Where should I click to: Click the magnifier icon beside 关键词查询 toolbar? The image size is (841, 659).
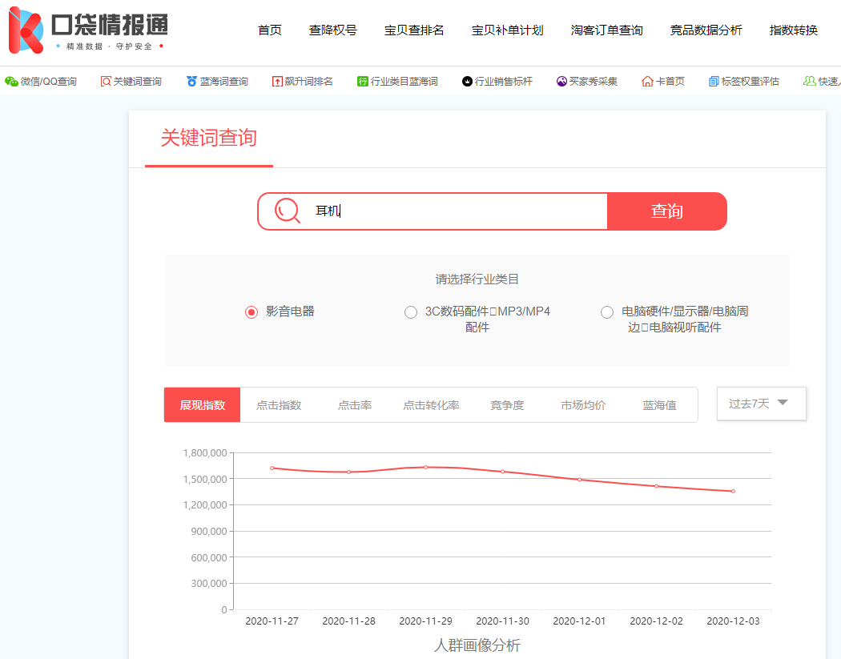[x=106, y=82]
